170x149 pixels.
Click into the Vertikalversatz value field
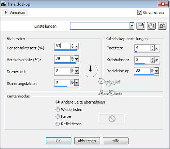(62, 59)
